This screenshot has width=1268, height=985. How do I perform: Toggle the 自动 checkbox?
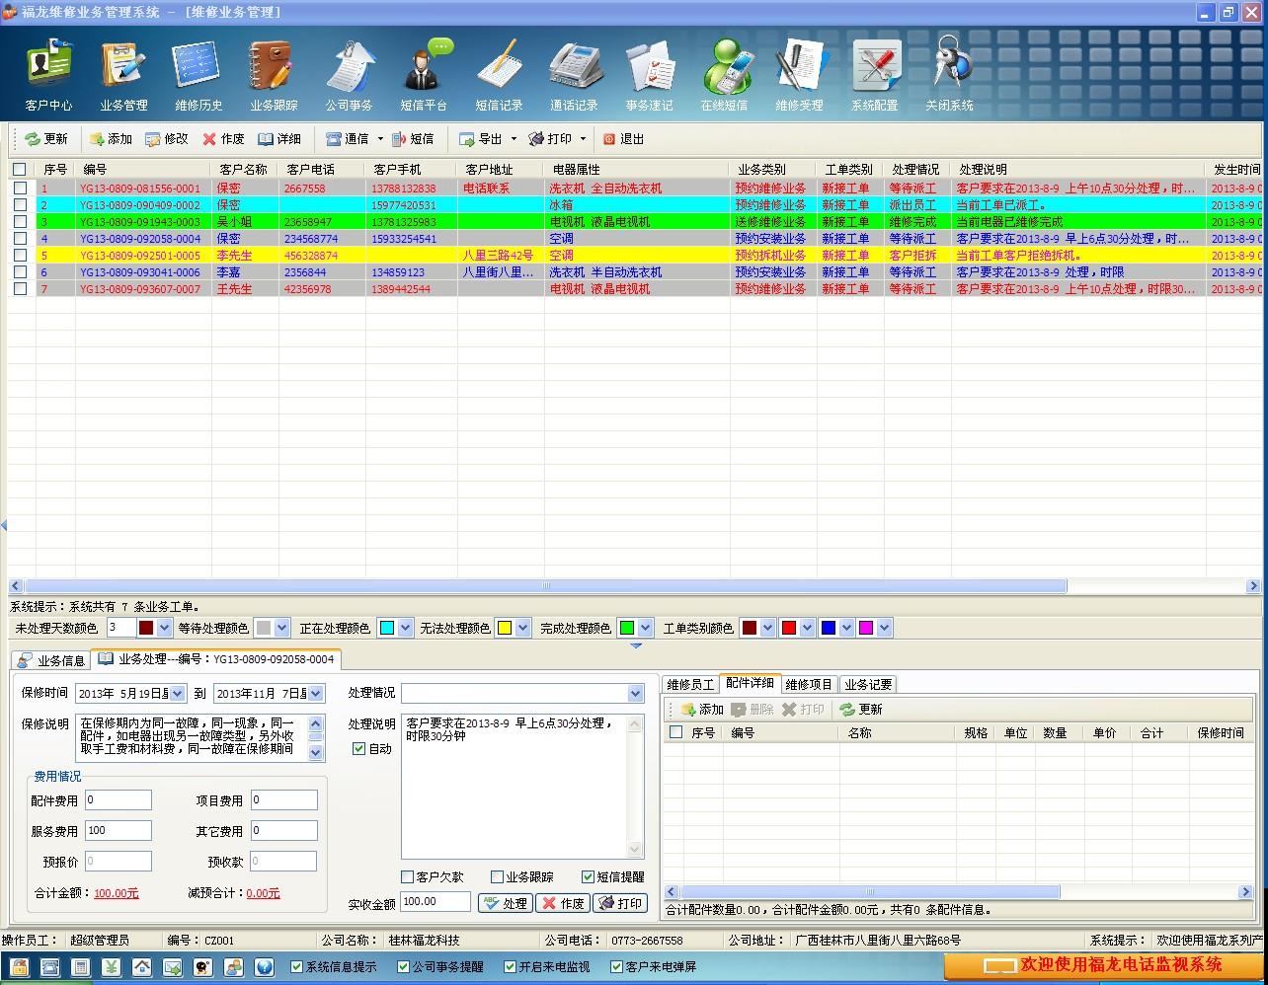point(358,749)
